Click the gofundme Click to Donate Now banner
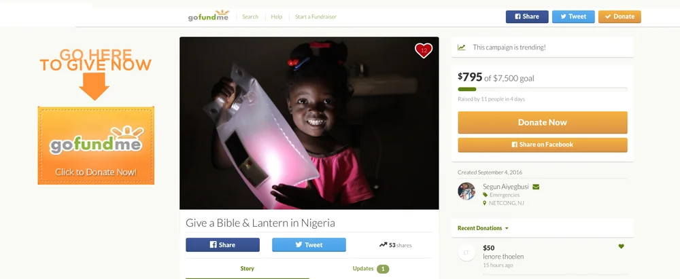 (96, 145)
